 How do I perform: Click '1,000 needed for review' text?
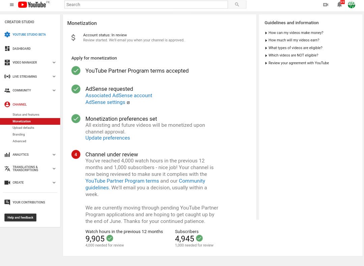click(194, 245)
